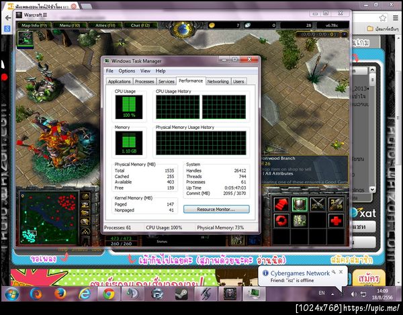The height and width of the screenshot is (315, 403).
Task: Click the orange สมัคร button on page
Action: tap(369, 279)
